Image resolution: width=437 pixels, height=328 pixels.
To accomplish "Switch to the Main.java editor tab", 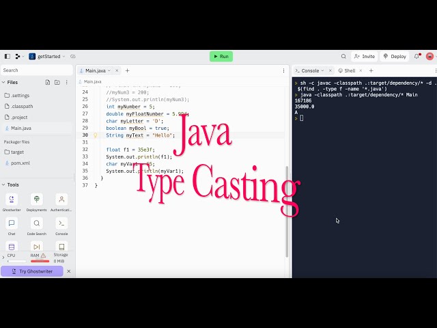I will click(x=96, y=71).
